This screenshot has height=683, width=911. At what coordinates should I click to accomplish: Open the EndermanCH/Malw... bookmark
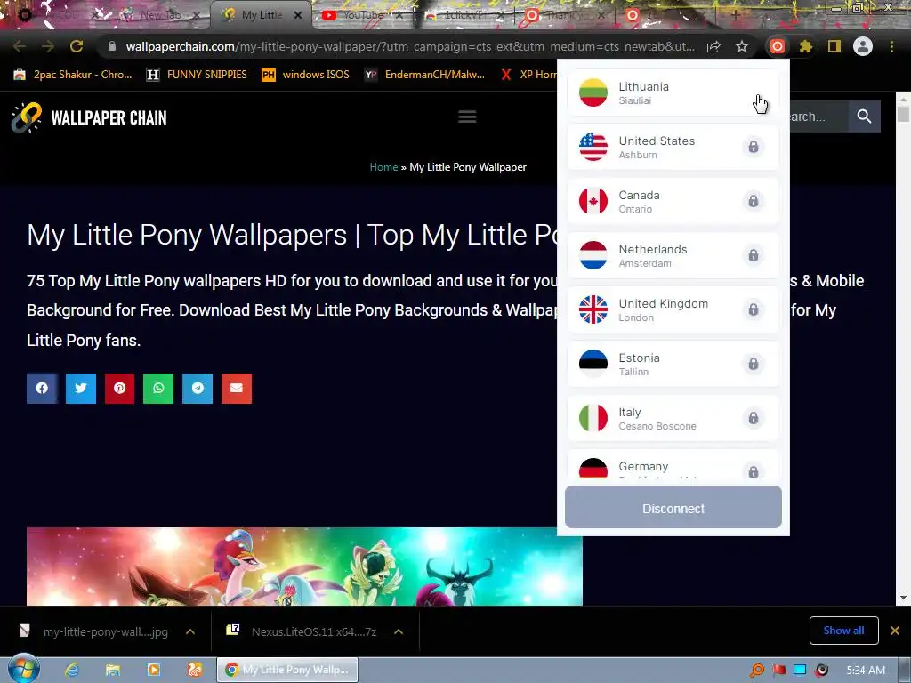(x=424, y=75)
